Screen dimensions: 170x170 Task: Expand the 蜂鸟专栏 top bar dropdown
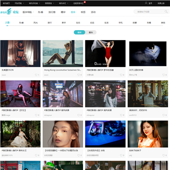[x=63, y=3]
